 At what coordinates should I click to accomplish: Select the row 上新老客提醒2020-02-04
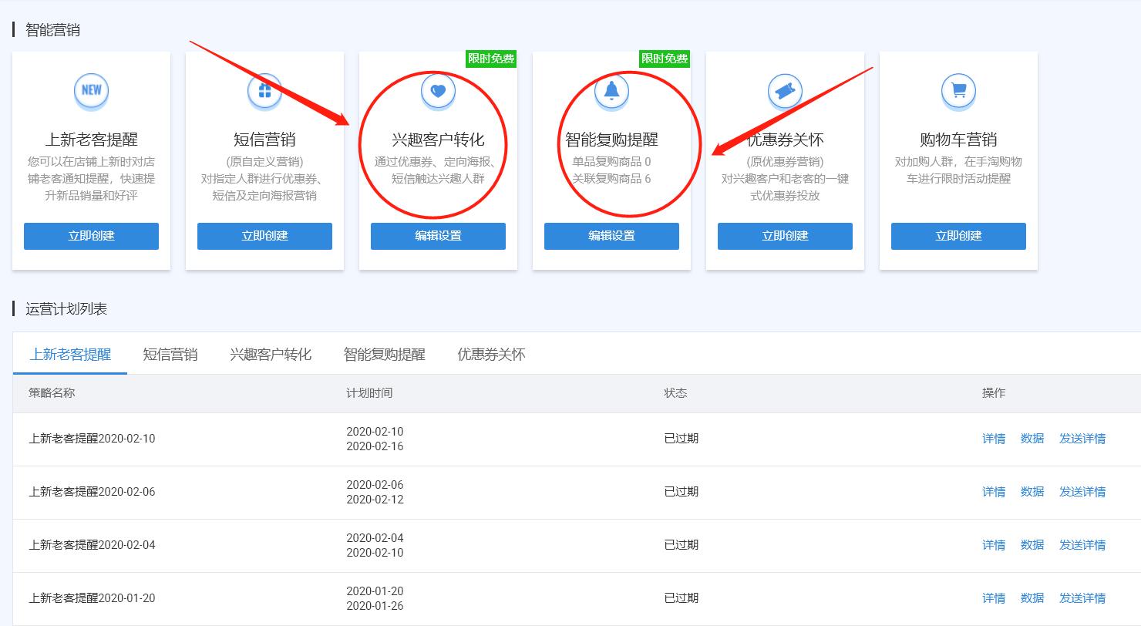(x=577, y=545)
